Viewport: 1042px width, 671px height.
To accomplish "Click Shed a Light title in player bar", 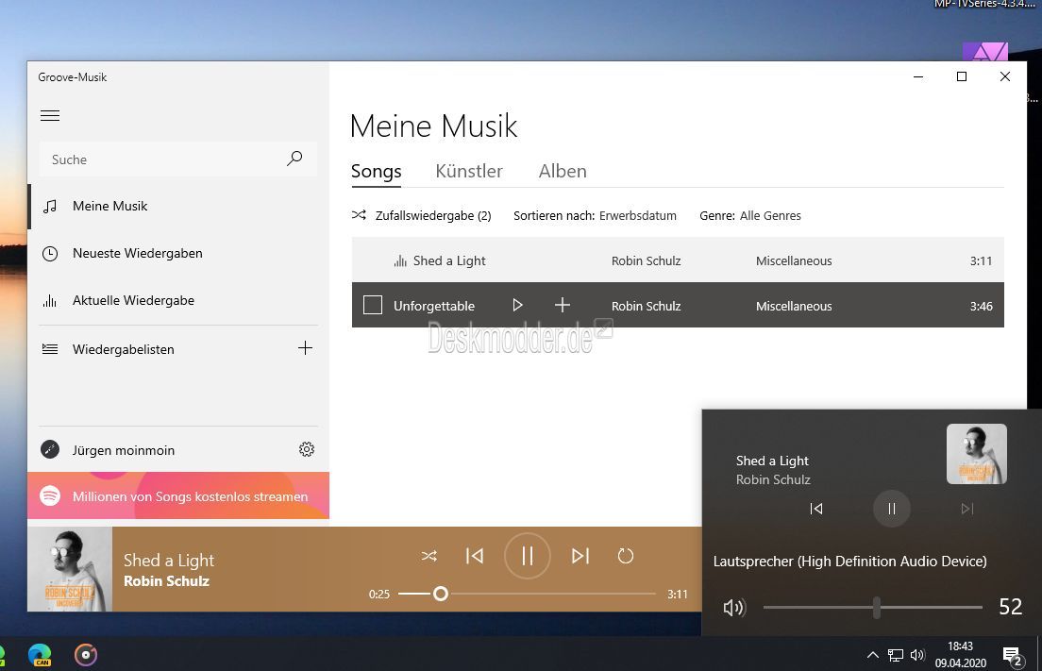I will (169, 561).
